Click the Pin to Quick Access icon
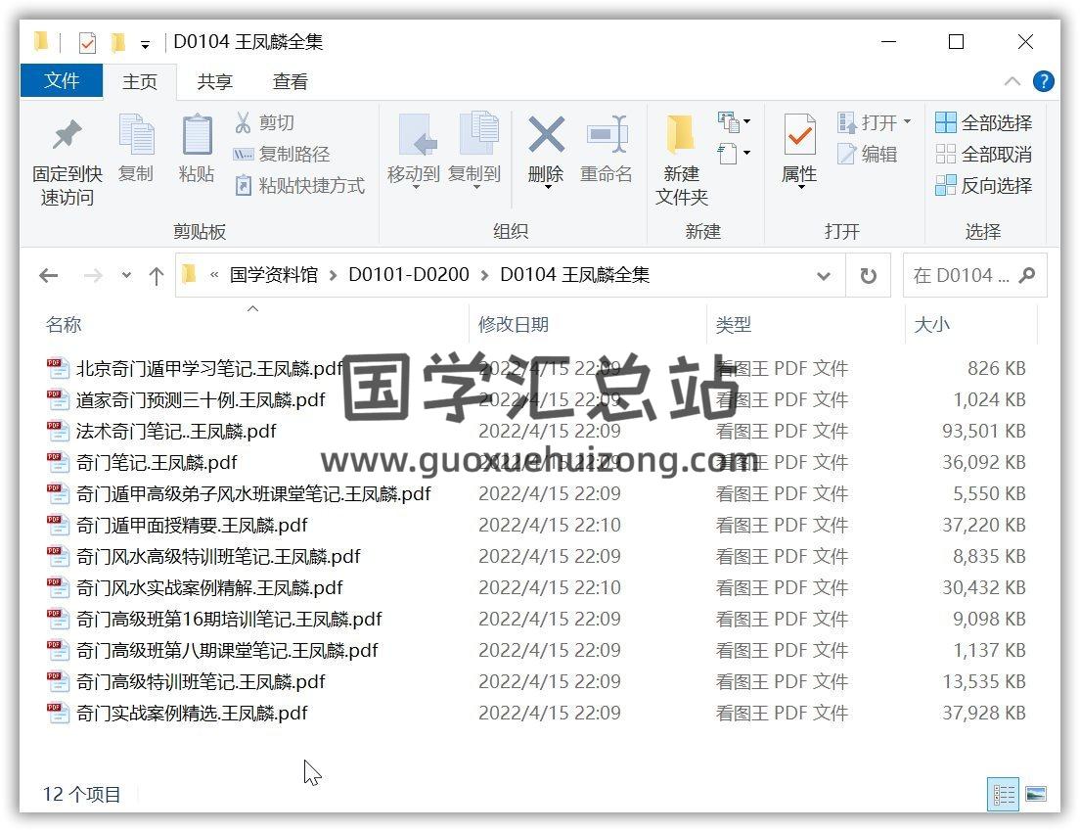The height and width of the screenshot is (832, 1080). click(x=67, y=137)
